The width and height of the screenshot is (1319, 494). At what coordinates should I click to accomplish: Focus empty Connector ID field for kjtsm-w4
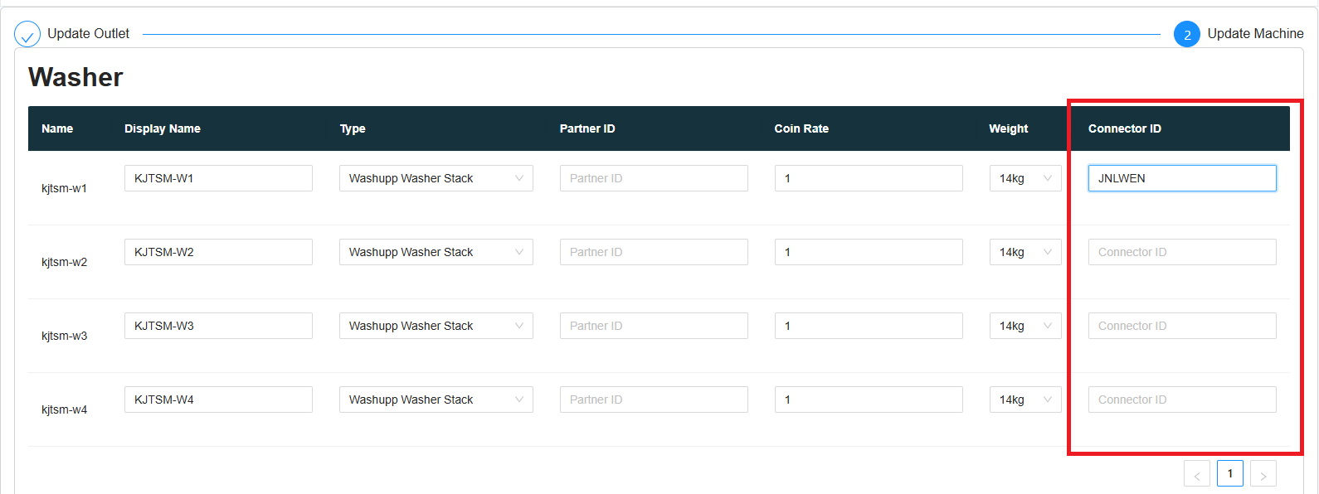(1182, 400)
